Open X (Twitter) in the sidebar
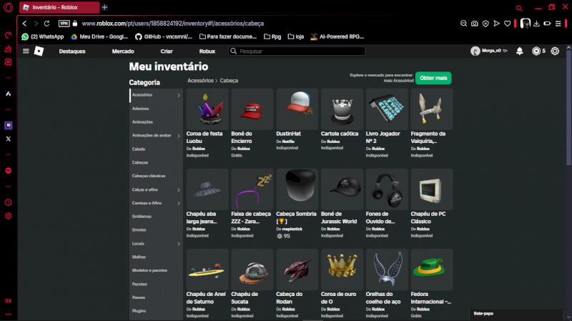This screenshot has height=321, width=572. pyautogui.click(x=9, y=139)
